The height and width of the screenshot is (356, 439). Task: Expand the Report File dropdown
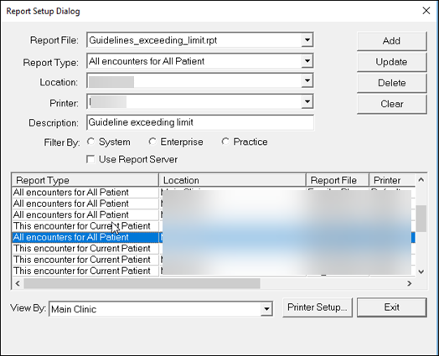(x=307, y=39)
